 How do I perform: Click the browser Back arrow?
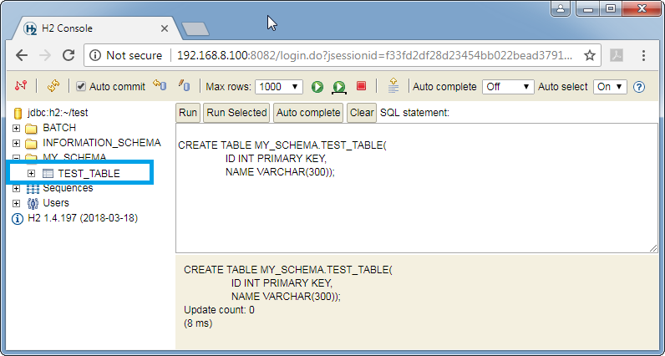click(x=21, y=55)
